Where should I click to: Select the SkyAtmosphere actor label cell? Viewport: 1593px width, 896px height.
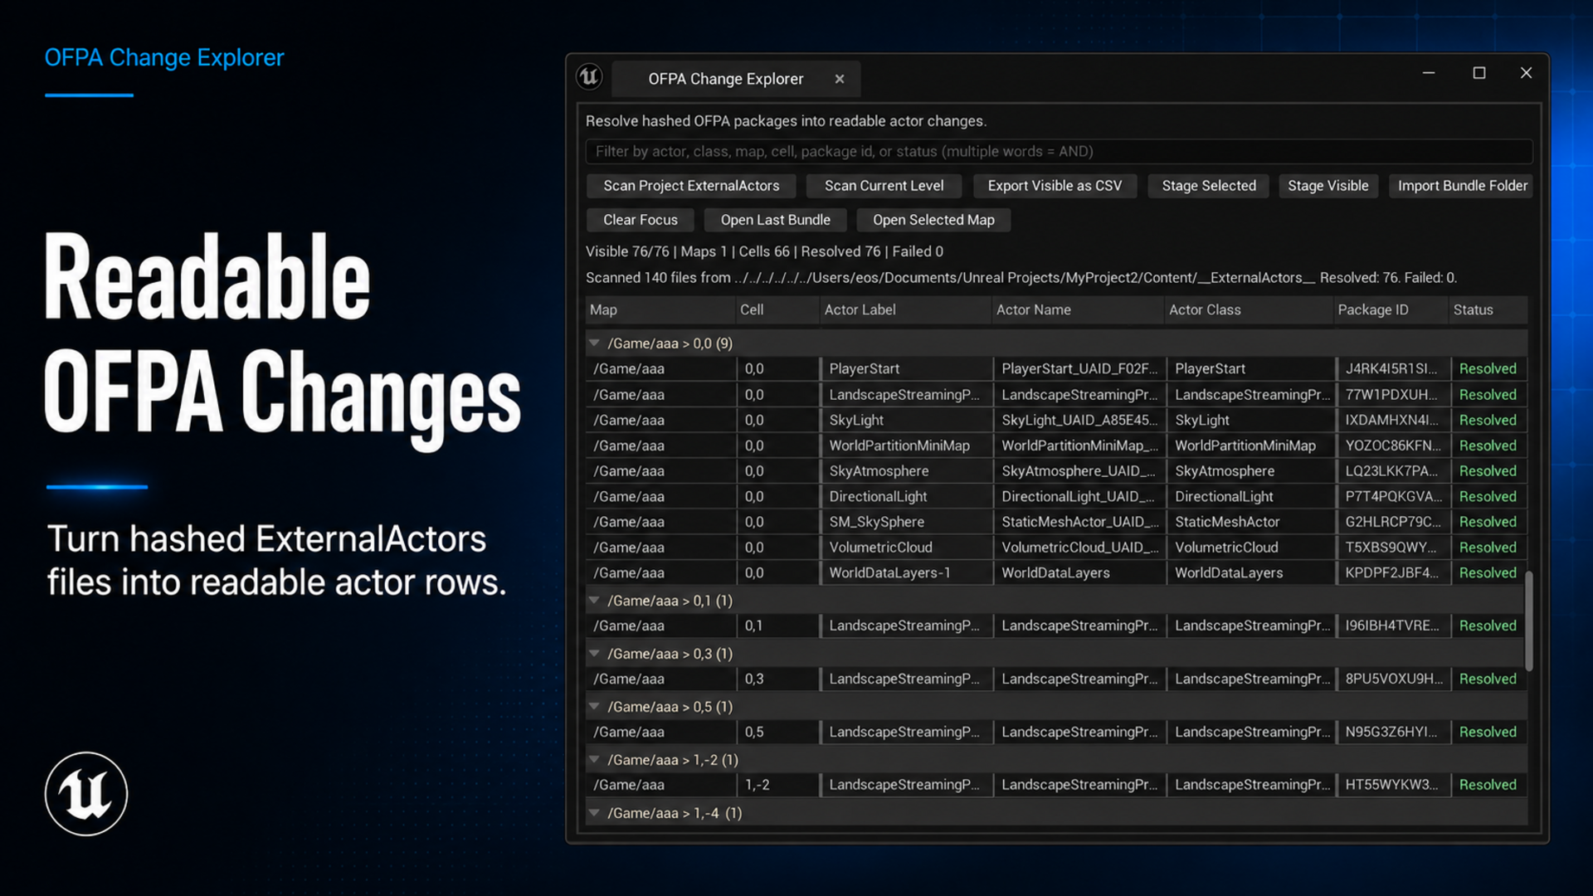[906, 470]
